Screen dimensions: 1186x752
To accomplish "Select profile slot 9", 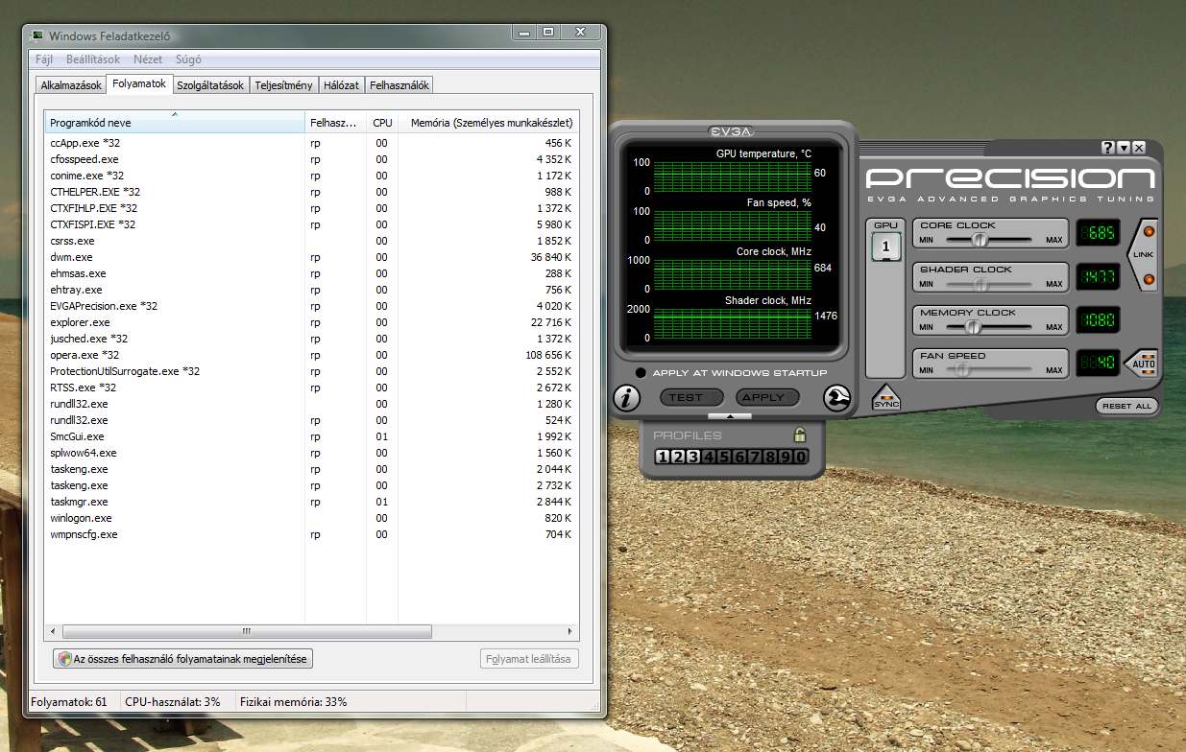I will [x=786, y=457].
